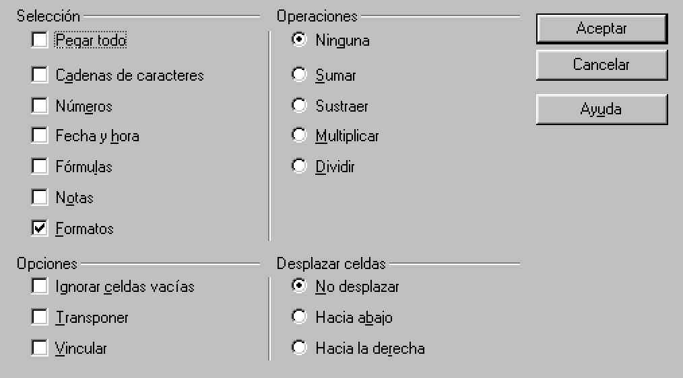Enable Cadenas de caracteres option

coord(40,75)
